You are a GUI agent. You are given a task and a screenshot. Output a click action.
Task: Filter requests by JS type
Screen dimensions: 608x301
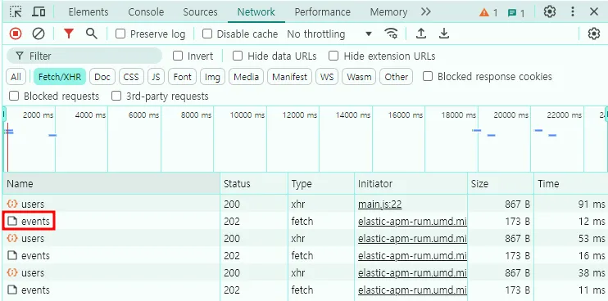156,77
